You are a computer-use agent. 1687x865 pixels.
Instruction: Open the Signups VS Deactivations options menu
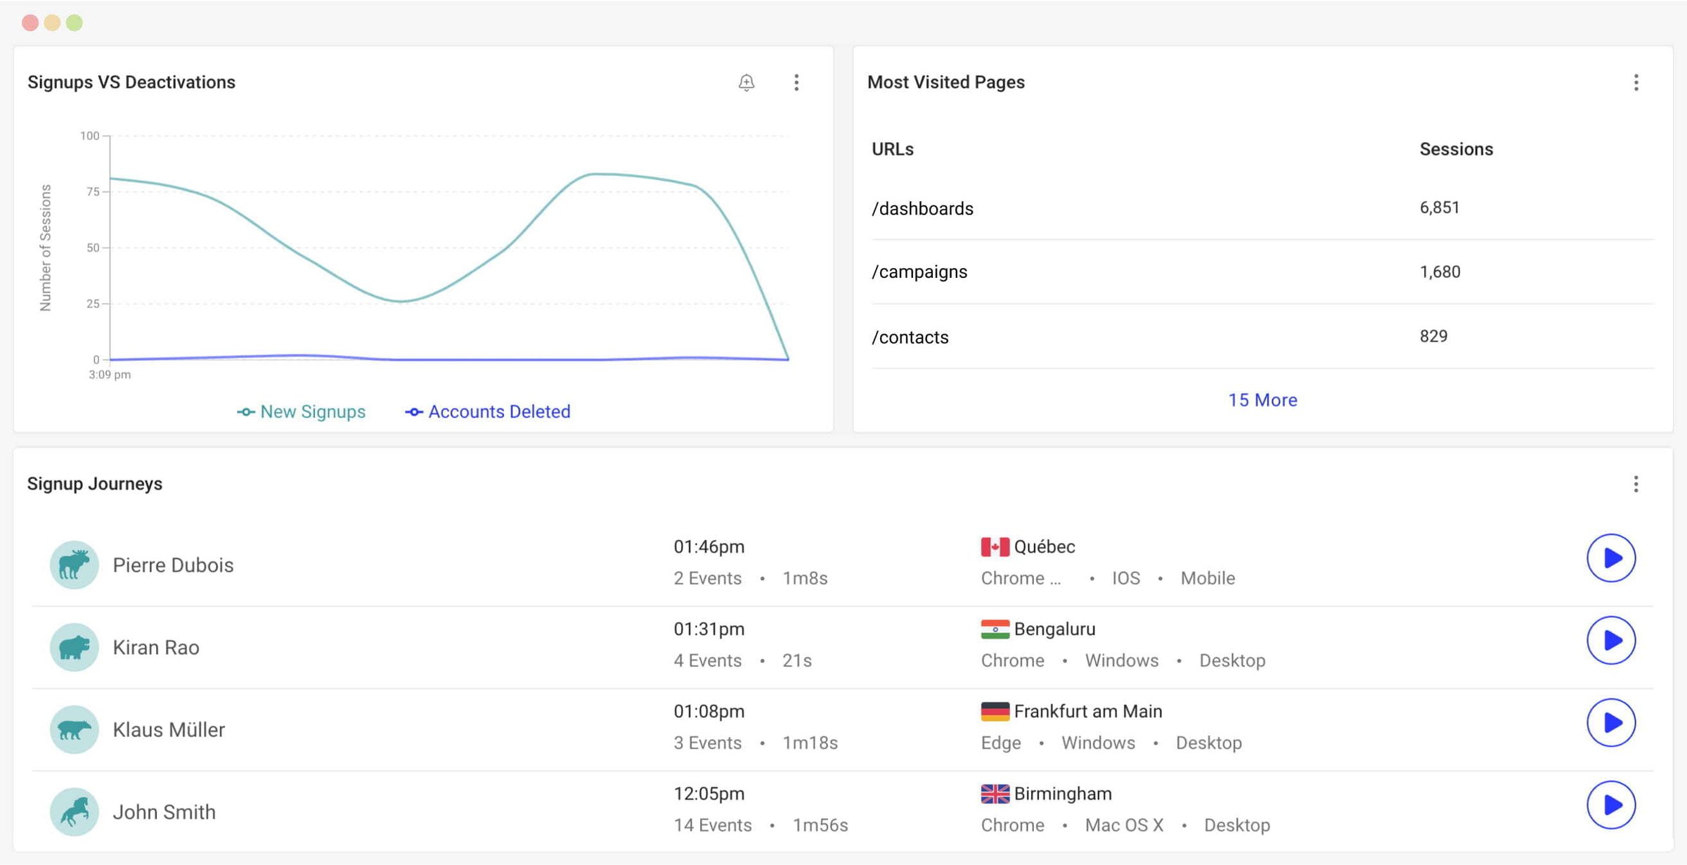pos(797,82)
